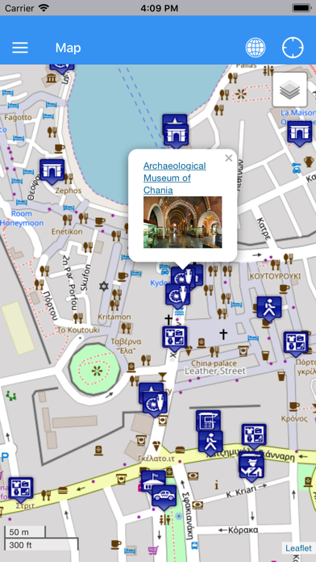Open Archaeological Museum of Chania link
The image size is (316, 562).
pos(175,178)
